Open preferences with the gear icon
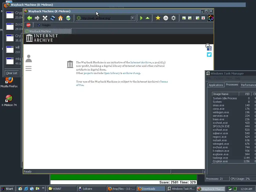The image size is (256, 192). (x=173, y=18)
